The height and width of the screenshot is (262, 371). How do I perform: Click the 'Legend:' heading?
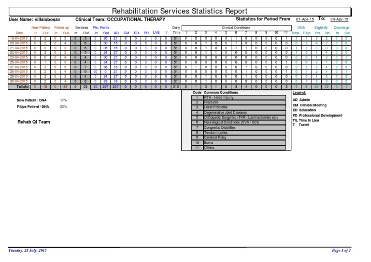[x=299, y=93]
